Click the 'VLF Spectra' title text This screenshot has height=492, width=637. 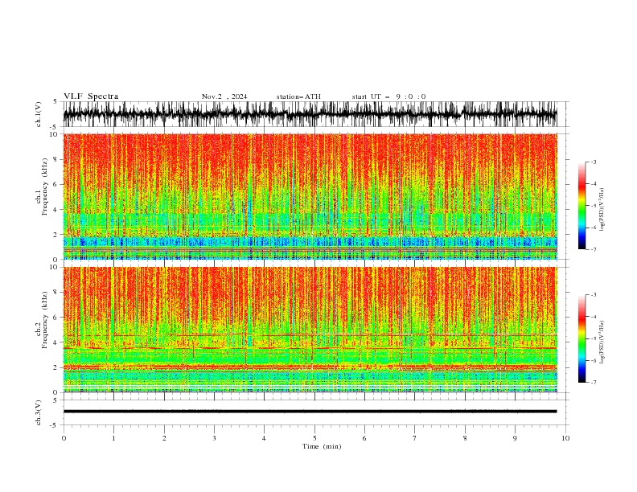91,96
